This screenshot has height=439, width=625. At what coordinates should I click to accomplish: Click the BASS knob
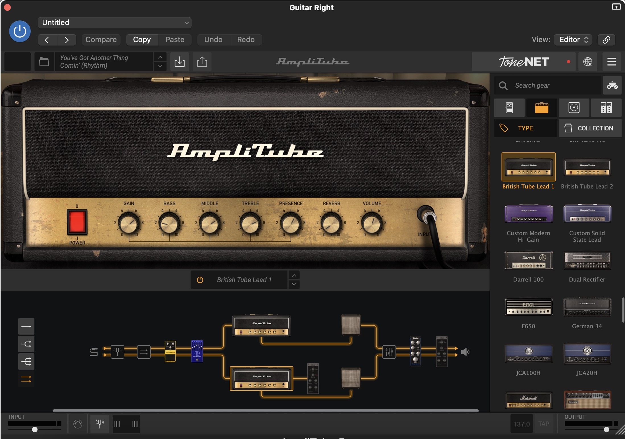[x=169, y=223]
